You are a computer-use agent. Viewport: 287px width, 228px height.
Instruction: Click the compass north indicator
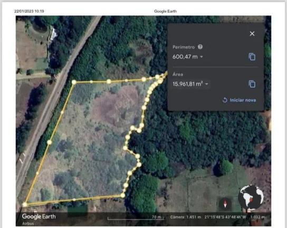point(225,204)
